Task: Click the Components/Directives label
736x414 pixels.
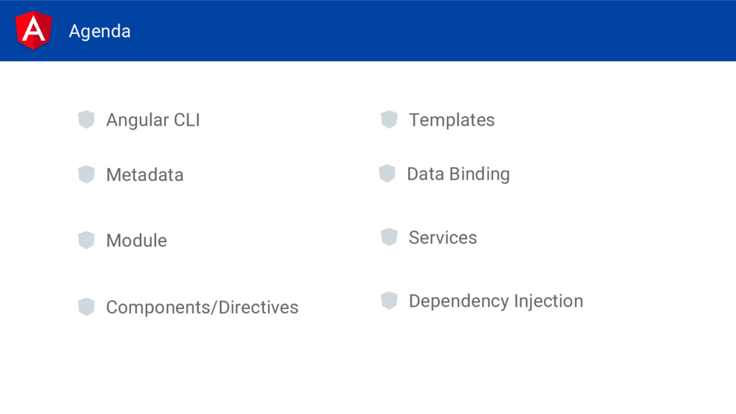Action: point(202,308)
